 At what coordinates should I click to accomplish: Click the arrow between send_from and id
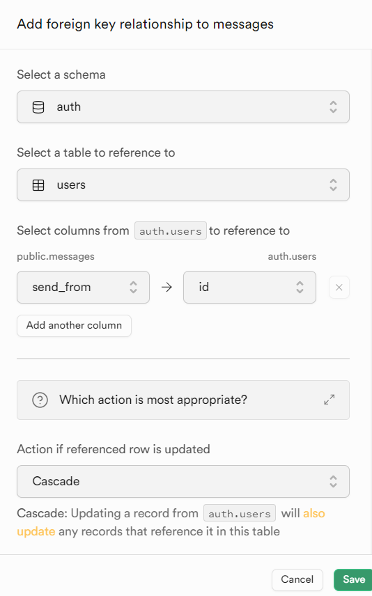click(166, 287)
